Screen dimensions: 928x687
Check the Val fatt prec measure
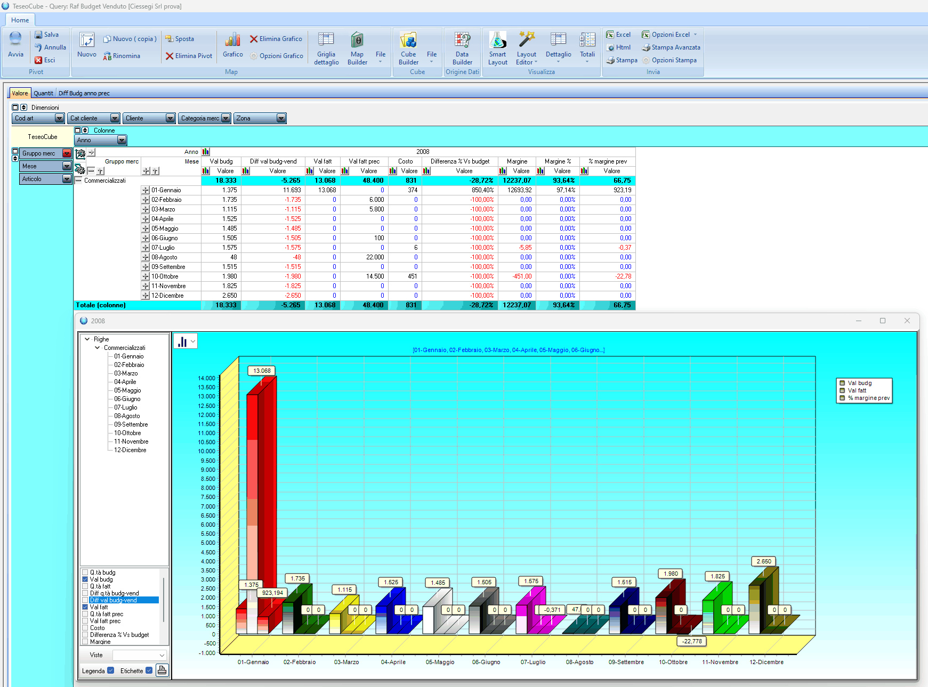click(85, 621)
